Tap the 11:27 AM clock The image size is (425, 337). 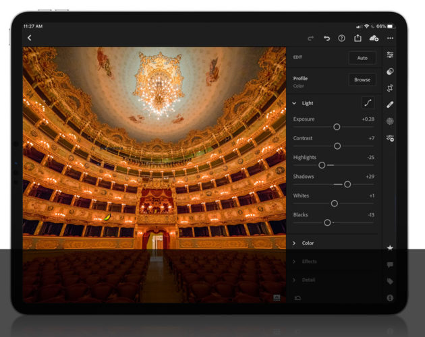33,26
